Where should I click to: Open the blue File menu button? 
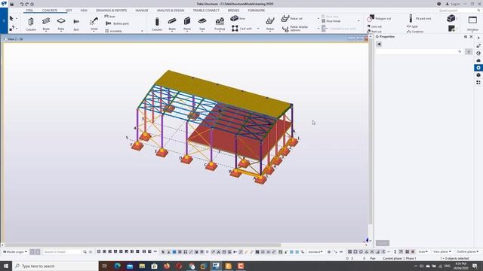pos(4,21)
